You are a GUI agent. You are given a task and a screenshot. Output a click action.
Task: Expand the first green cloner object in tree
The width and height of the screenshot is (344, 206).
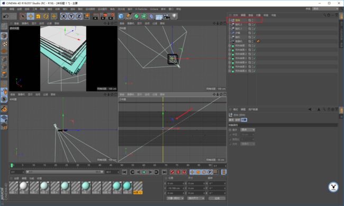230,45
